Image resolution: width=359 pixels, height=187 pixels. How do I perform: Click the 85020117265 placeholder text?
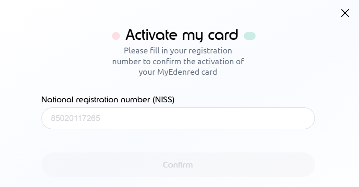[x=76, y=119]
